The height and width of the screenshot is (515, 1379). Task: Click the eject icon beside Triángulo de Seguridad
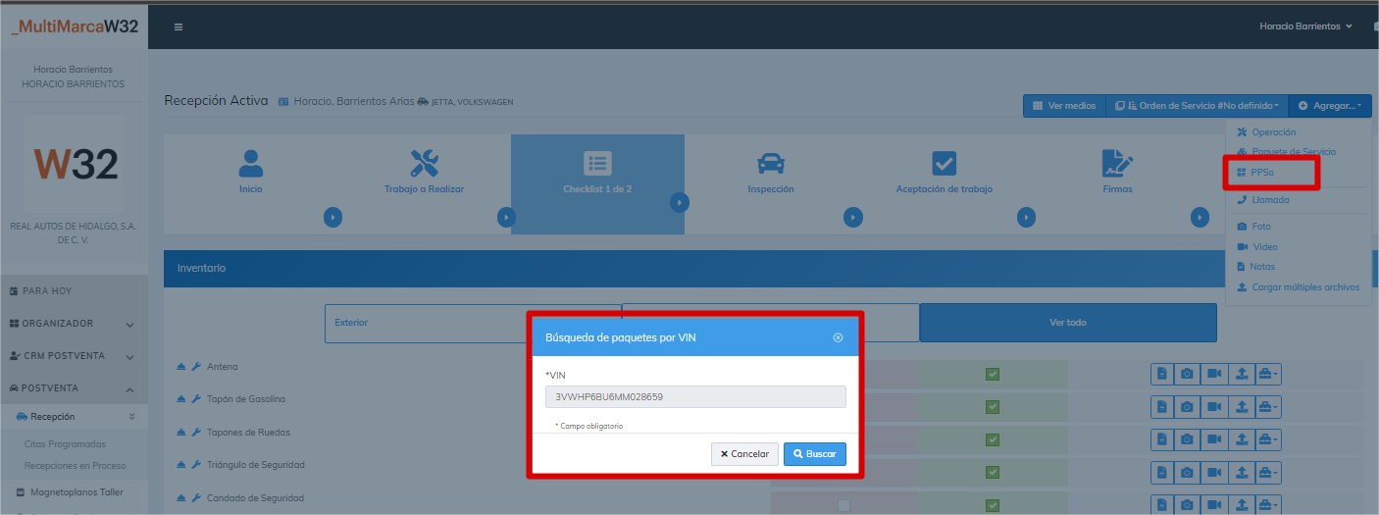(x=180, y=465)
